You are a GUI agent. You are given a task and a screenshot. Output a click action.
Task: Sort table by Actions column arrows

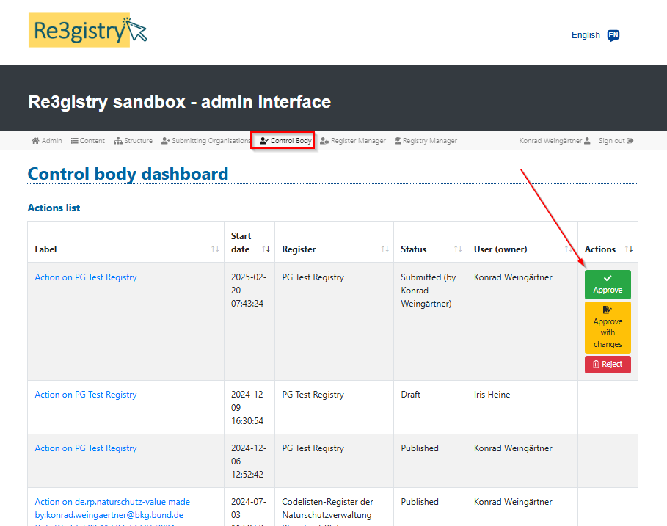(x=628, y=249)
